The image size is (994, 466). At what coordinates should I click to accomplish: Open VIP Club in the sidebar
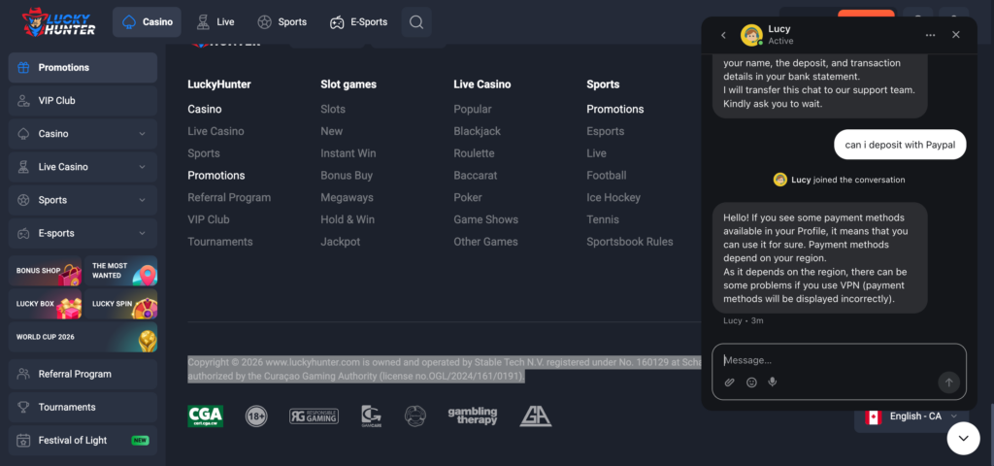[83, 100]
